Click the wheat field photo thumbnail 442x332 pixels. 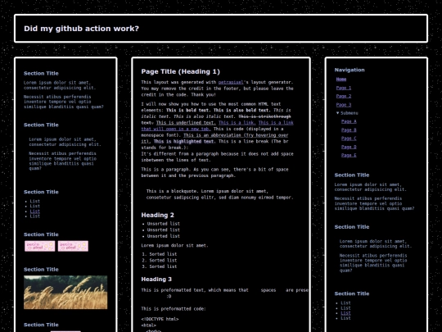tap(65, 292)
